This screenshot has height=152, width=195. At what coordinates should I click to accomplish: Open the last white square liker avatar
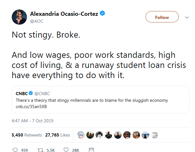(154, 135)
